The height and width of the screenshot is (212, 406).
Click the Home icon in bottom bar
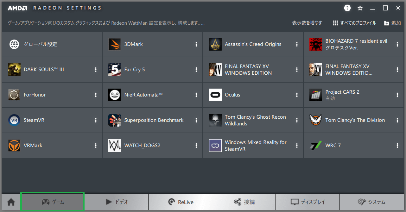point(11,202)
